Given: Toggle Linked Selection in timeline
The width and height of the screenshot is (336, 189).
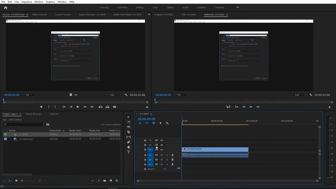Looking at the screenshot, I should click(153, 123).
